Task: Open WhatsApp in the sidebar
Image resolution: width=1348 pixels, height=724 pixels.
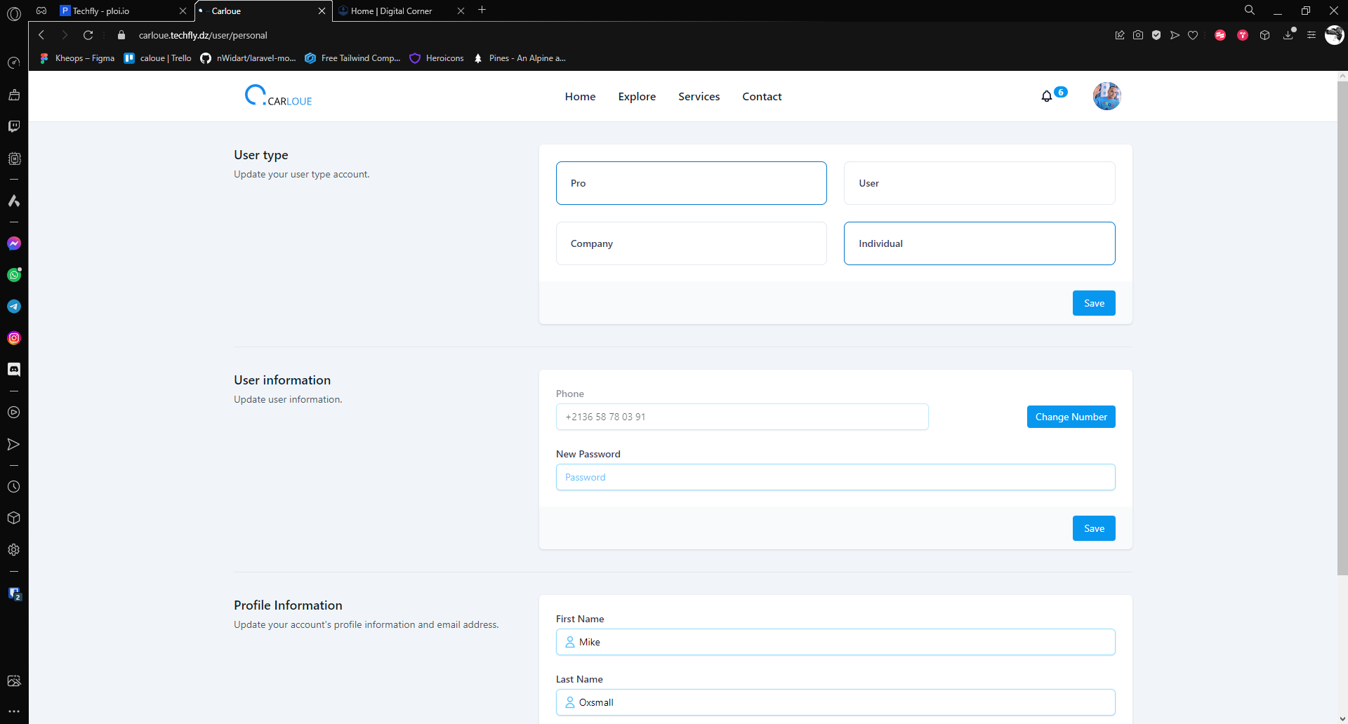Action: pos(14,275)
